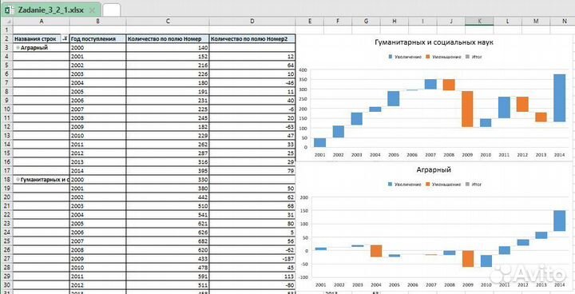
Task: Click the 400 axis label in the top chart
Action: point(303,70)
